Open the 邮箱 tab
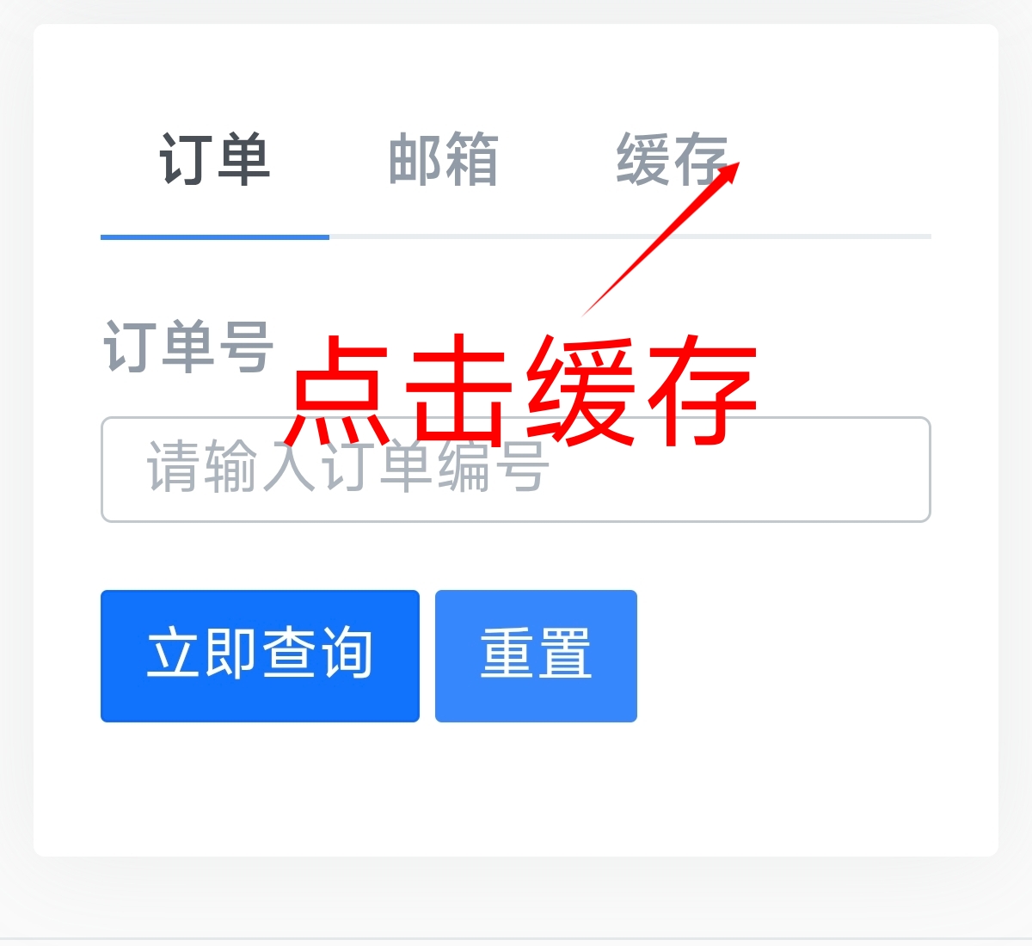The image size is (1032, 946). [444, 160]
